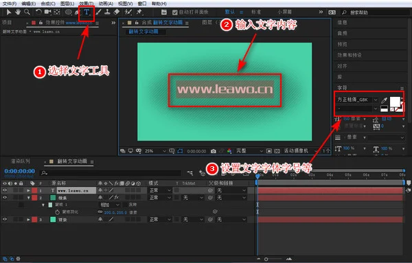Open the viewer resolution dropdown
The height and width of the screenshot is (263, 412).
[249, 151]
